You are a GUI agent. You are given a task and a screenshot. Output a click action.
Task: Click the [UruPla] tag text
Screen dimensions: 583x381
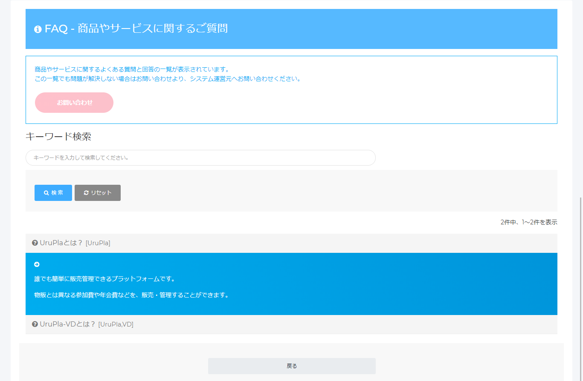98,243
